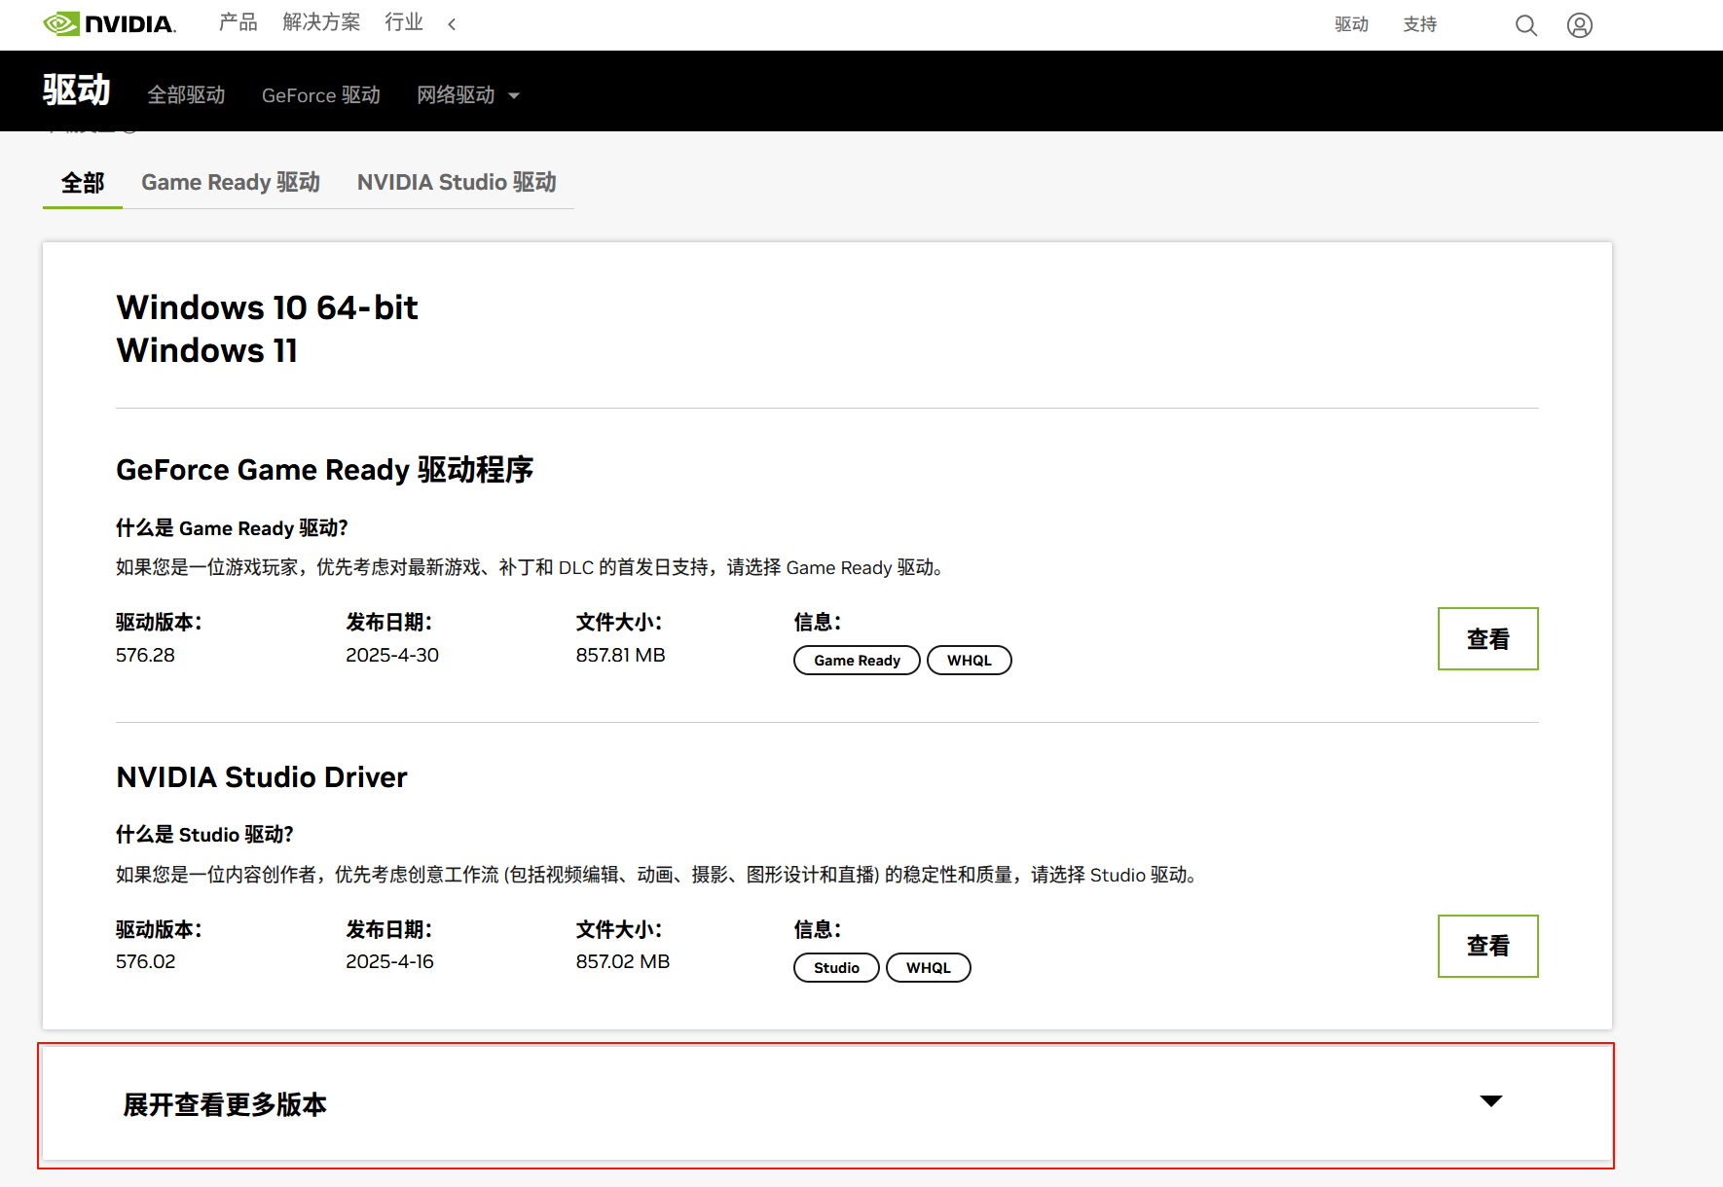Click the down arrow of 展开查看更多版本
This screenshot has width=1723, height=1187.
point(1491,1101)
